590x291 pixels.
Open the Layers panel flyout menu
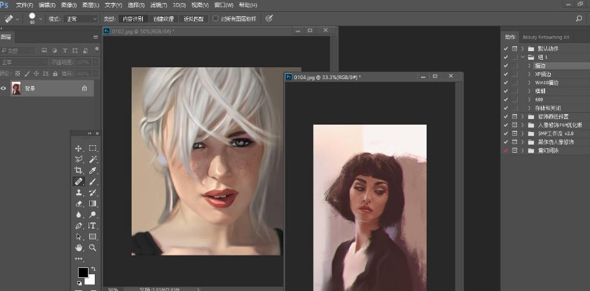point(95,37)
